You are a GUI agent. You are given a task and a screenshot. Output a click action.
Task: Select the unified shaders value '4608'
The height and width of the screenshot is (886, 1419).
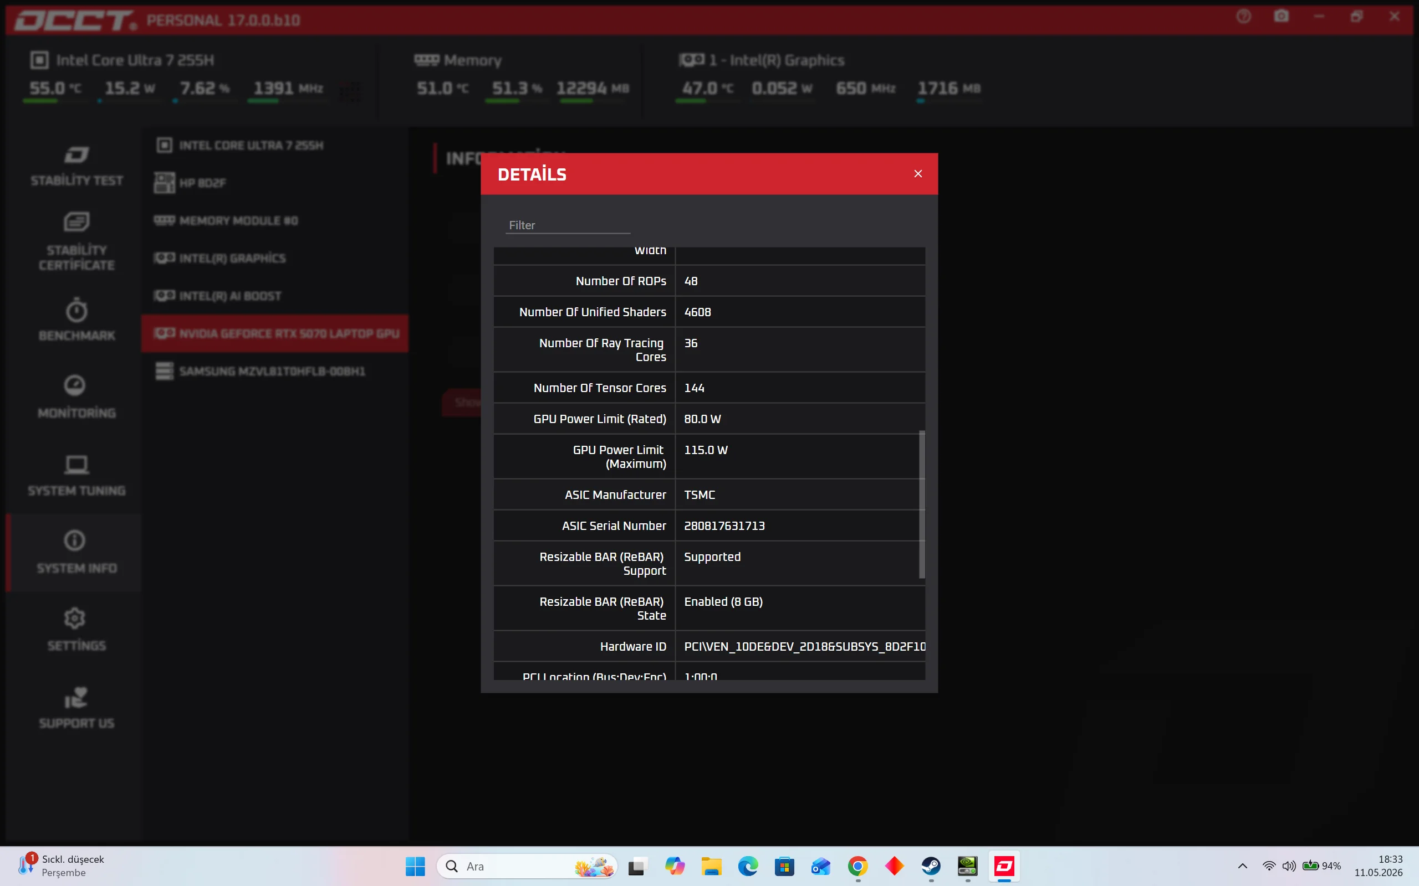pos(698,312)
